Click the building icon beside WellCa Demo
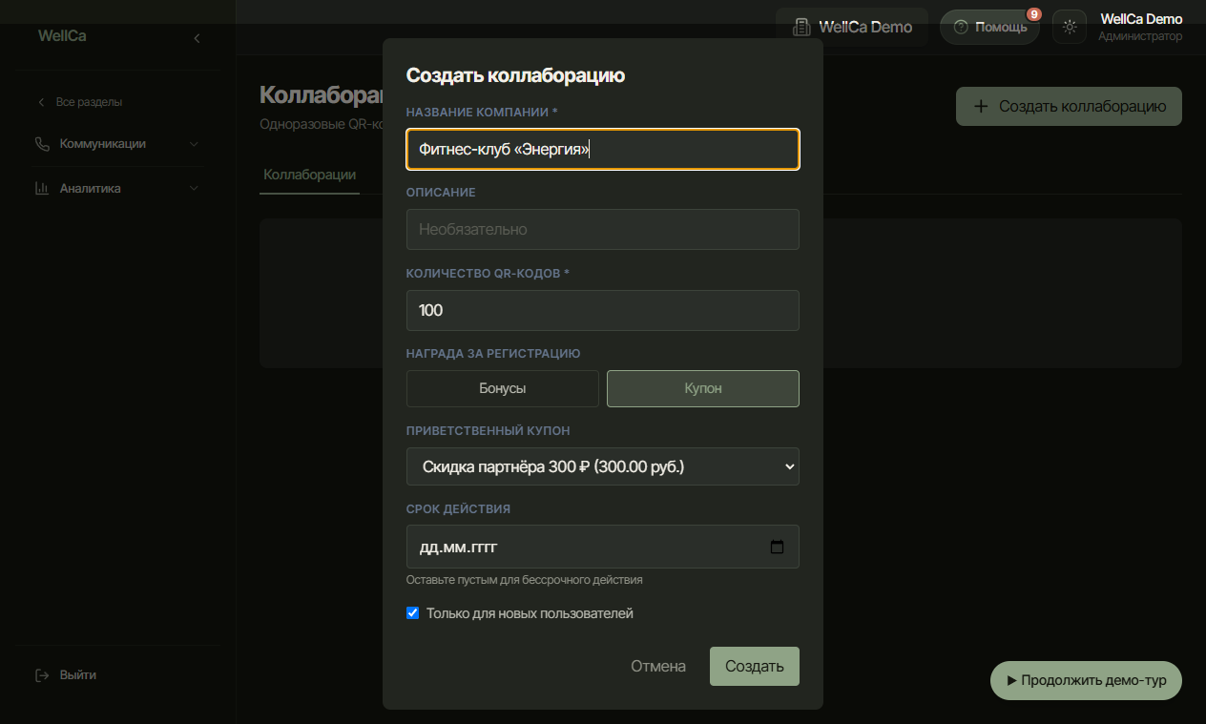This screenshot has width=1206, height=724. (x=802, y=27)
